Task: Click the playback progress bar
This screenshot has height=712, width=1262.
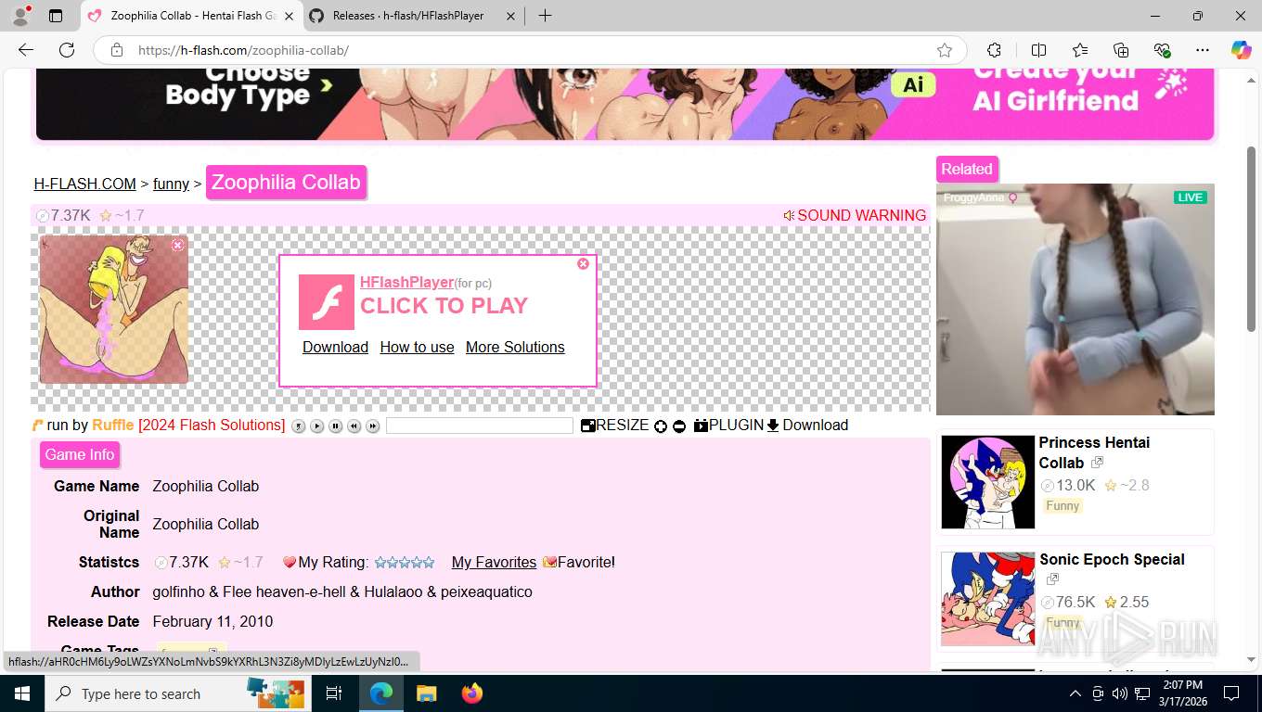Action: click(480, 426)
